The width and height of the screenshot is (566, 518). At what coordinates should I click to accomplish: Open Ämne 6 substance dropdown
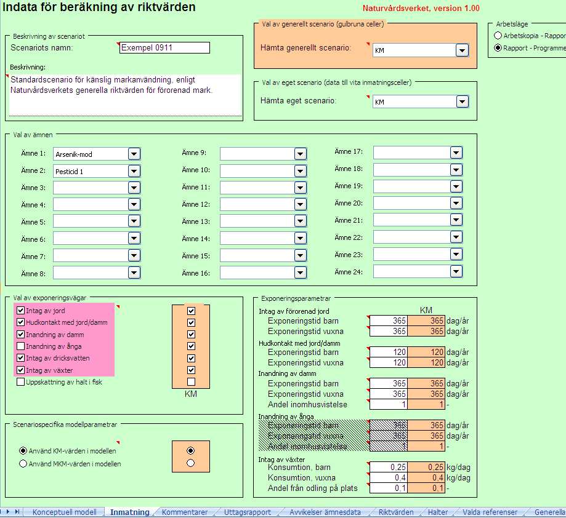tap(134, 238)
